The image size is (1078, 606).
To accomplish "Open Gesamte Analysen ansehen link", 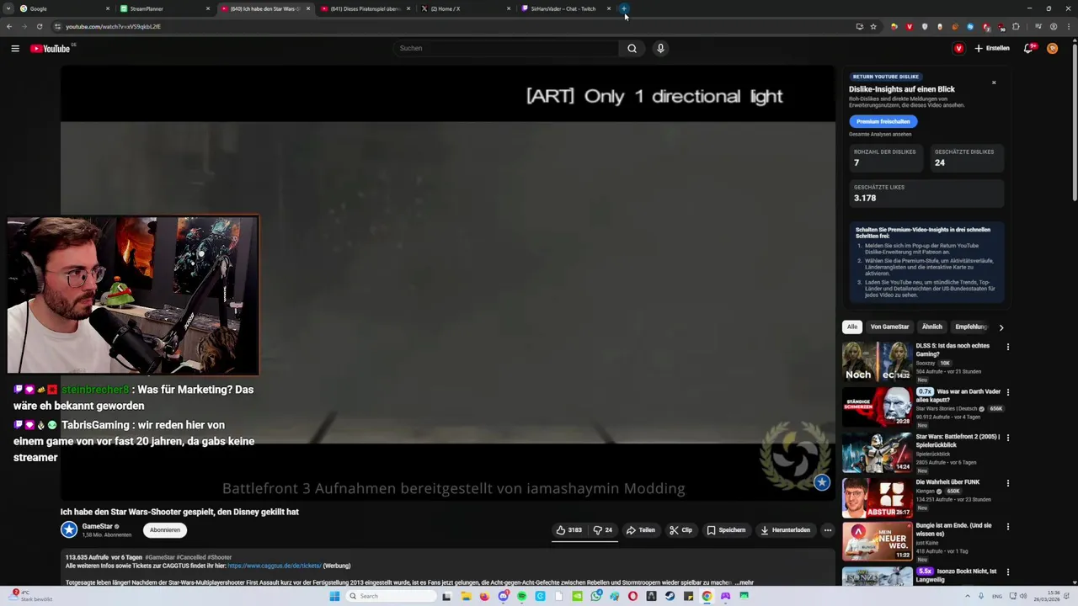I will pos(880,135).
